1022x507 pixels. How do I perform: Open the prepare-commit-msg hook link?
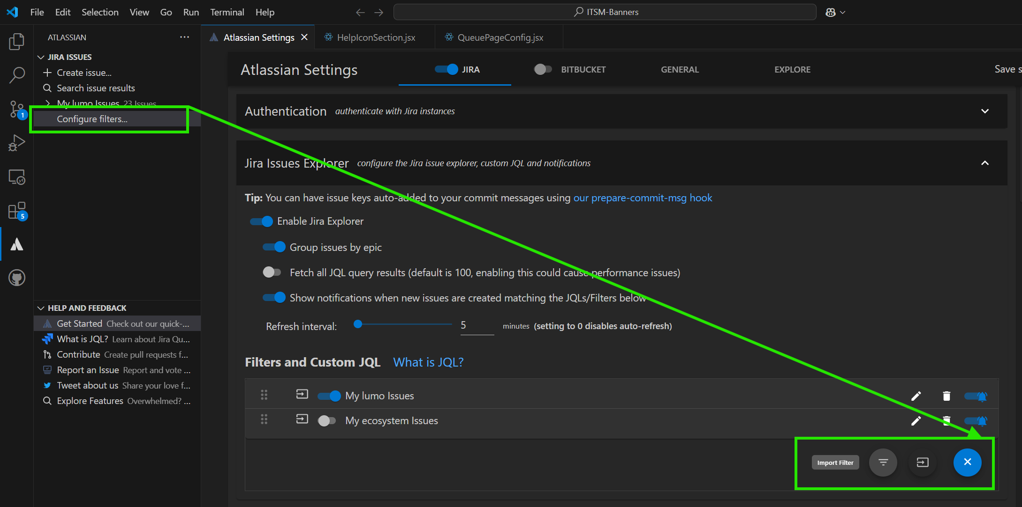[x=643, y=198]
